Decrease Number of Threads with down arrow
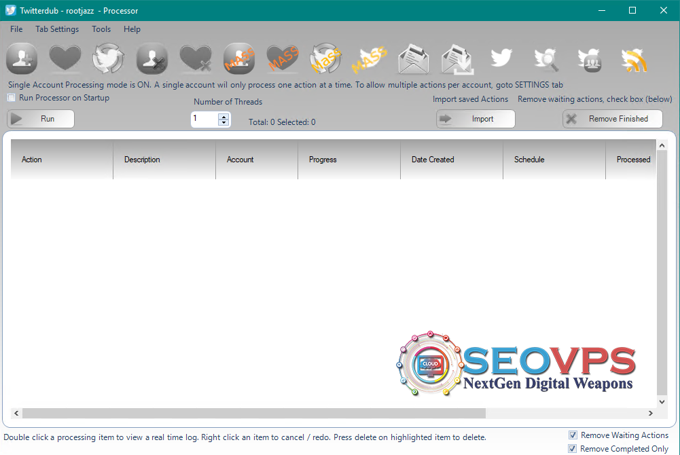Screen dimensions: 680x455 click(223, 122)
